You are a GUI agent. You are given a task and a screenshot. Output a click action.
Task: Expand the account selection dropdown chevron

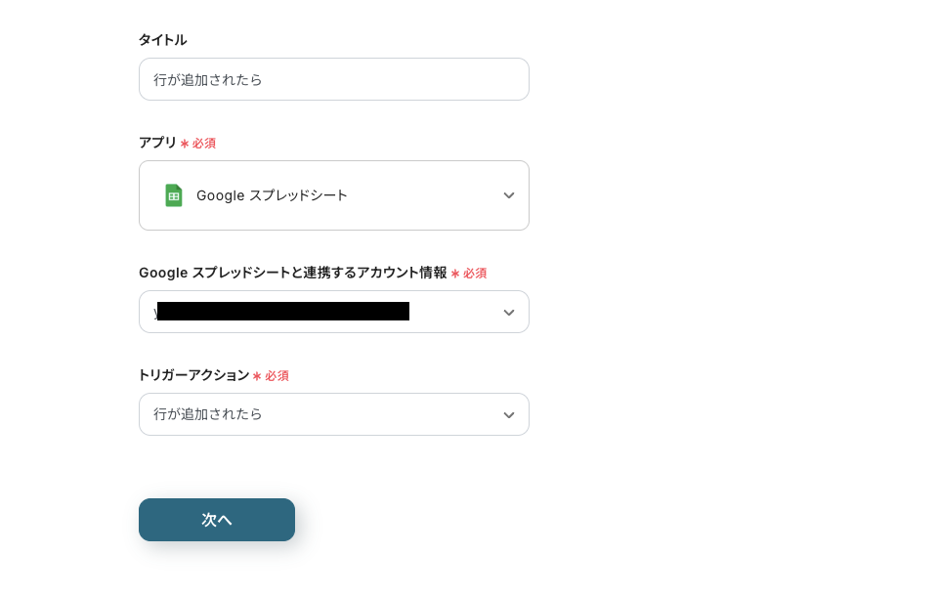click(509, 312)
